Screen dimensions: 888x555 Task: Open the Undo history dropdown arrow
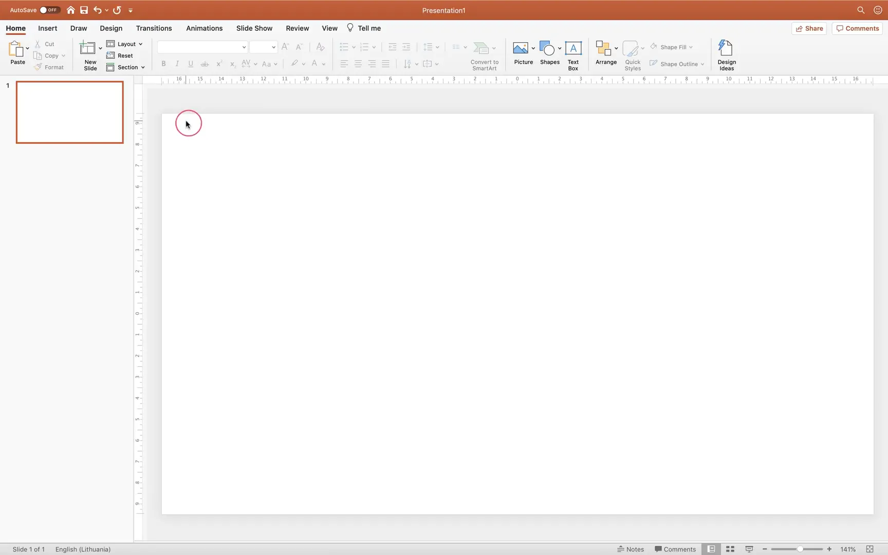106,10
